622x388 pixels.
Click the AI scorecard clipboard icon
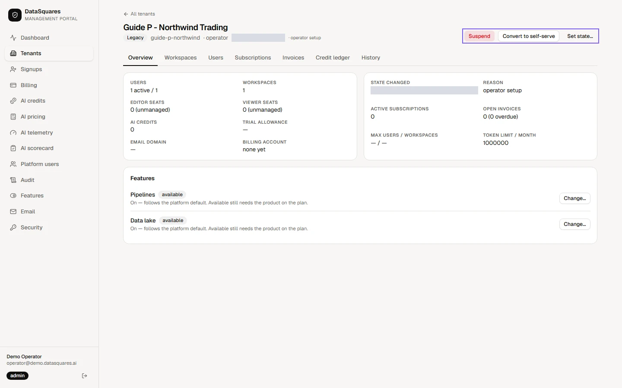[x=13, y=148]
